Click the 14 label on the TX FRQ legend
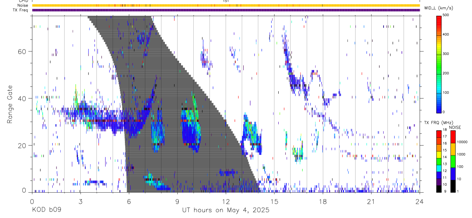 445,157
